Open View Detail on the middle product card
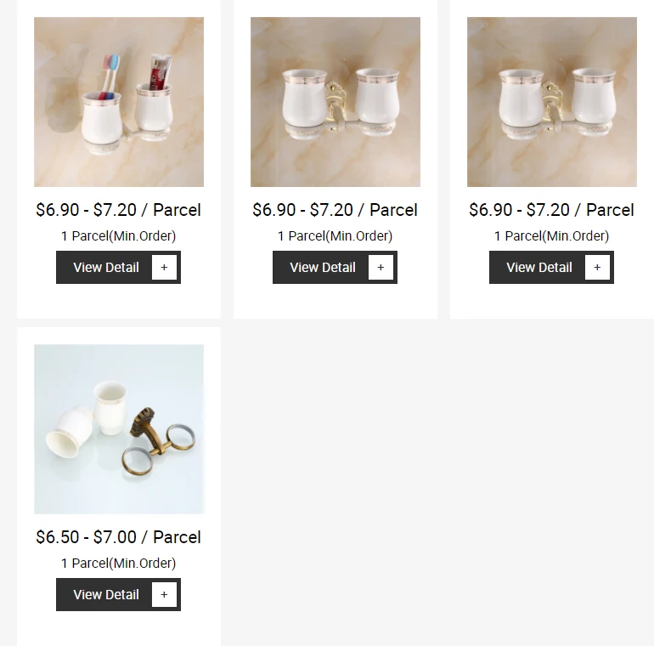 [x=323, y=268]
